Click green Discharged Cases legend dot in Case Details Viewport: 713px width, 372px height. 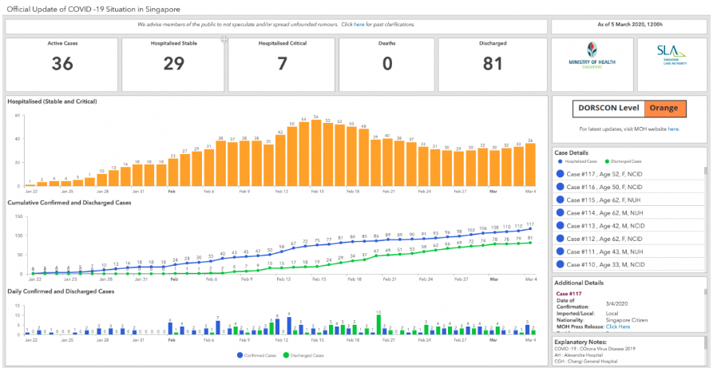point(607,161)
